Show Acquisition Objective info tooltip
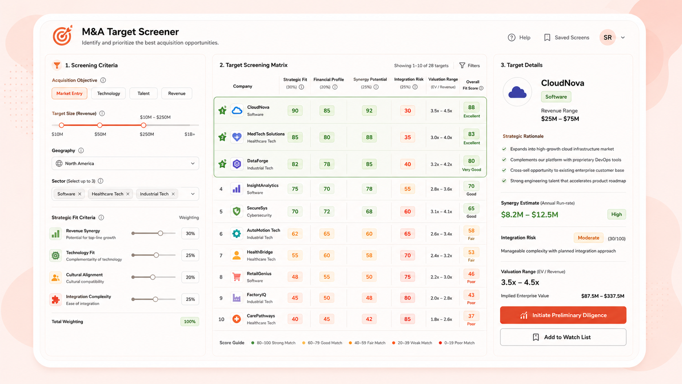Screen dimensions: 682x384 pyautogui.click(x=103, y=80)
